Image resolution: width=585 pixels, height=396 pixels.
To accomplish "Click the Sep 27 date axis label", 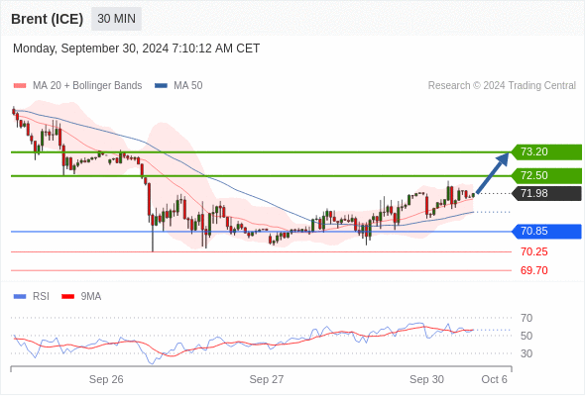I will point(267,379).
